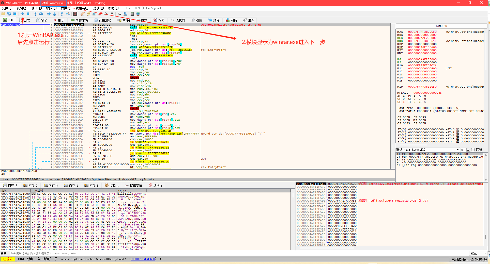Image resolution: width=490 pixels, height=264 pixels.
Task: Restart the debugged program
Action: point(9,14)
